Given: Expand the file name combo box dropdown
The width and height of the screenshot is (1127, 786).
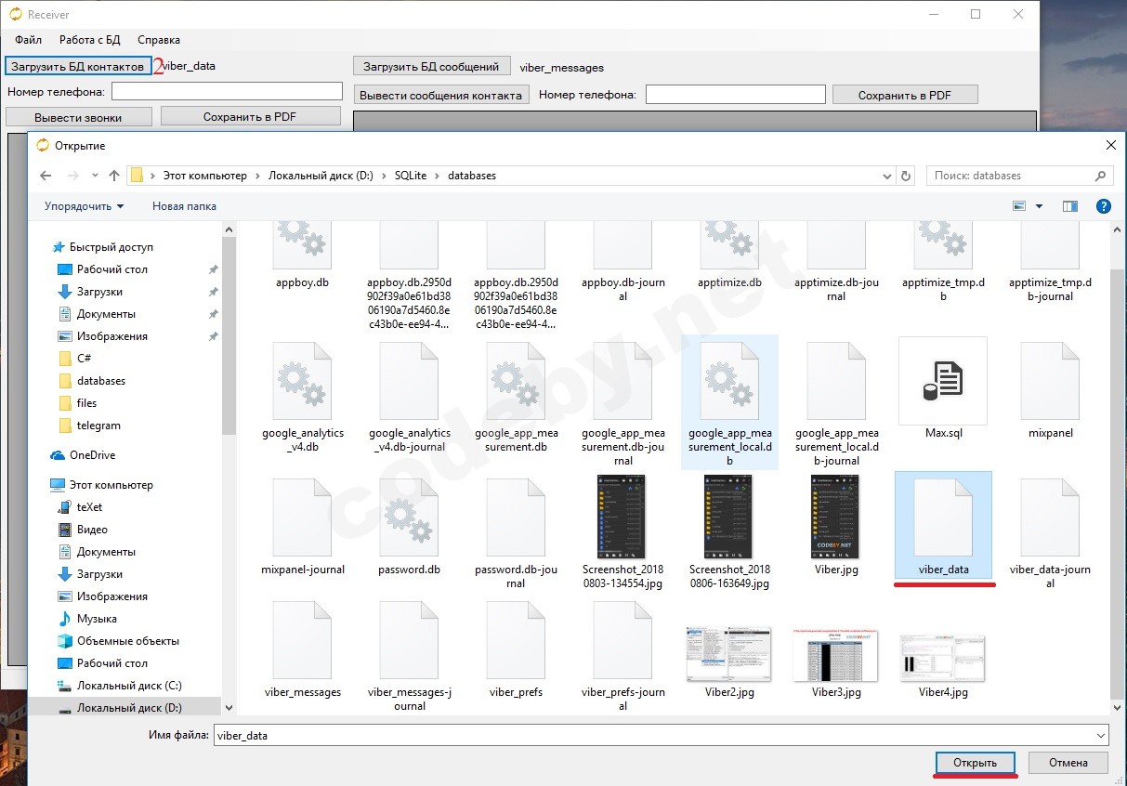Looking at the screenshot, I should (1100, 735).
